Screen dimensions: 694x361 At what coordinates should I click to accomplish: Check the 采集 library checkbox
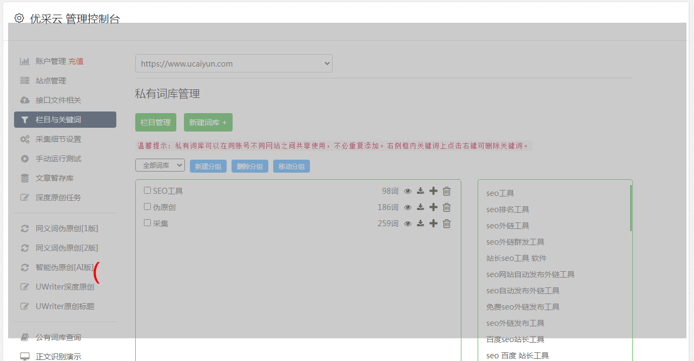click(x=147, y=223)
